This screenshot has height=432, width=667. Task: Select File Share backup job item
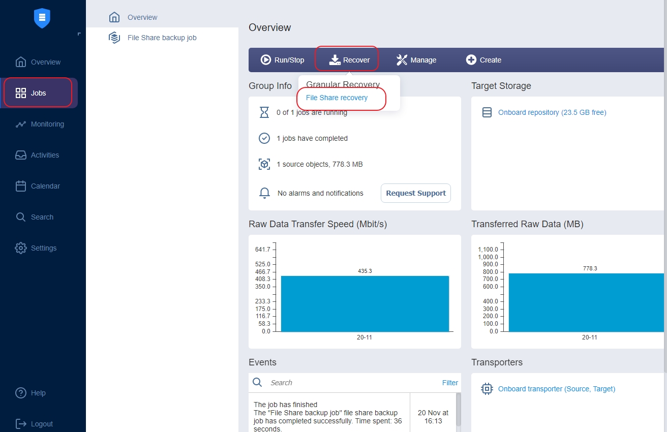click(162, 38)
